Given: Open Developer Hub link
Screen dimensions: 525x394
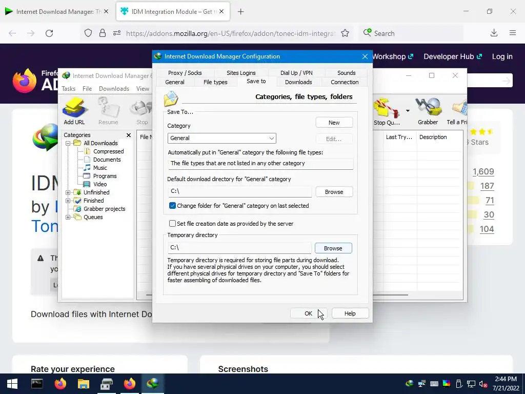Looking at the screenshot, I should coord(453,56).
